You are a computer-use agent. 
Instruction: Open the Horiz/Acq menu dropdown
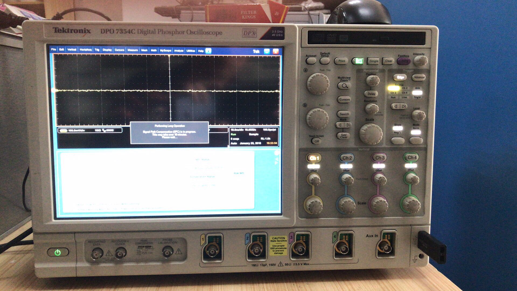pyautogui.click(x=86, y=50)
